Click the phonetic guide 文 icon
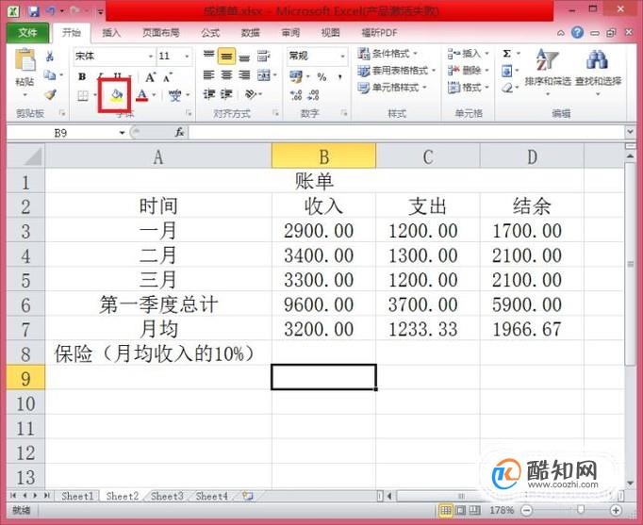 click(175, 95)
